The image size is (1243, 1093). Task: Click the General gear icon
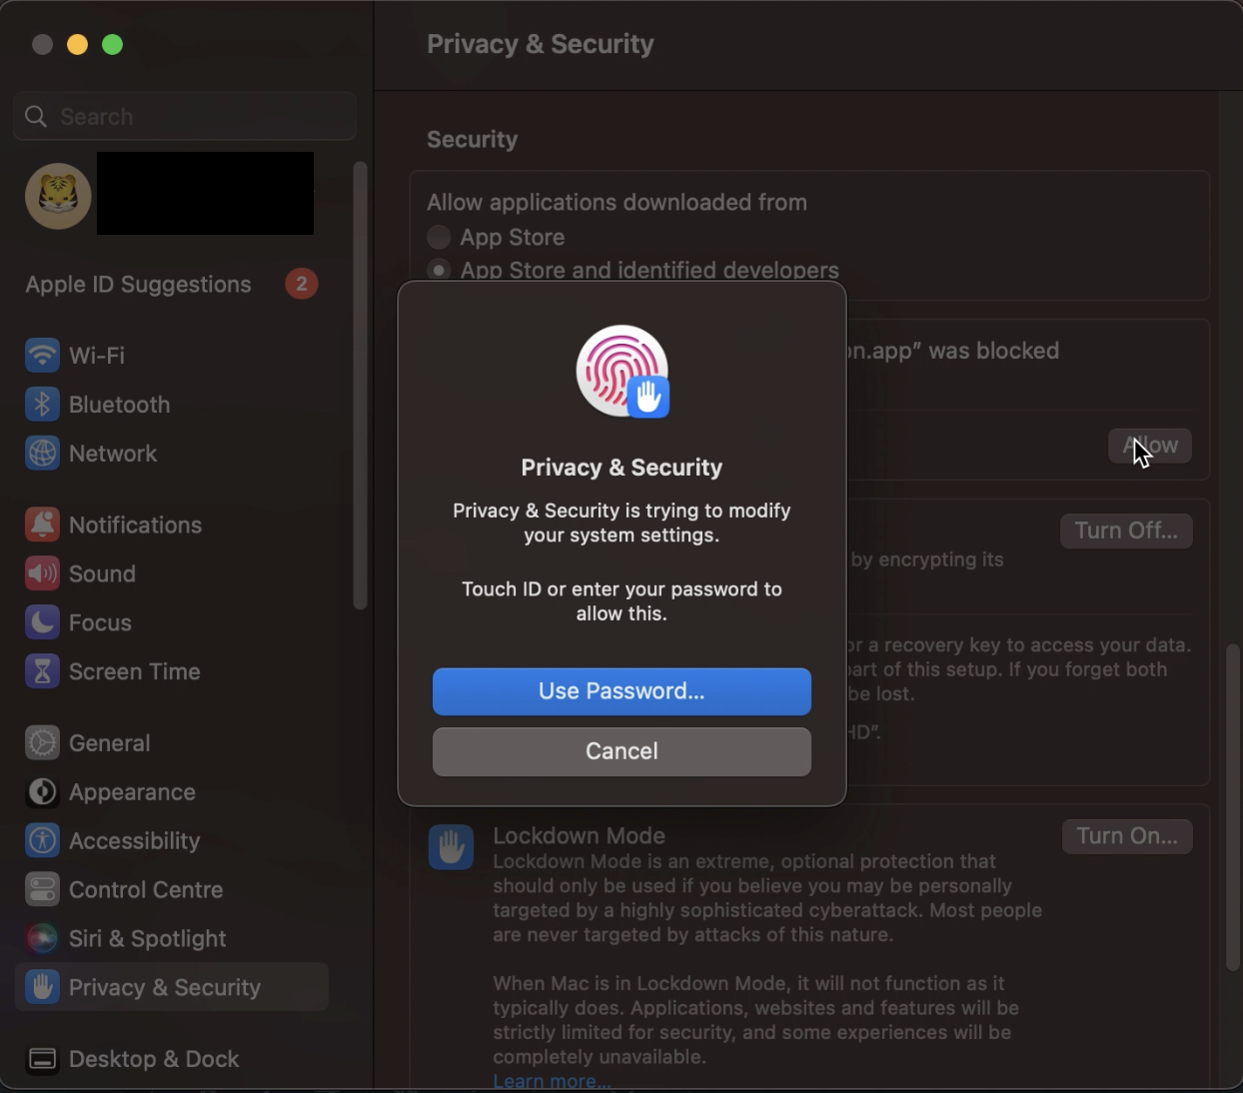click(x=42, y=742)
